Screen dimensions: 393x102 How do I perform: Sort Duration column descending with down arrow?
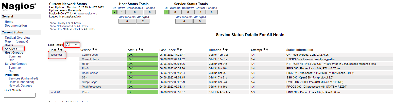click(226, 50)
